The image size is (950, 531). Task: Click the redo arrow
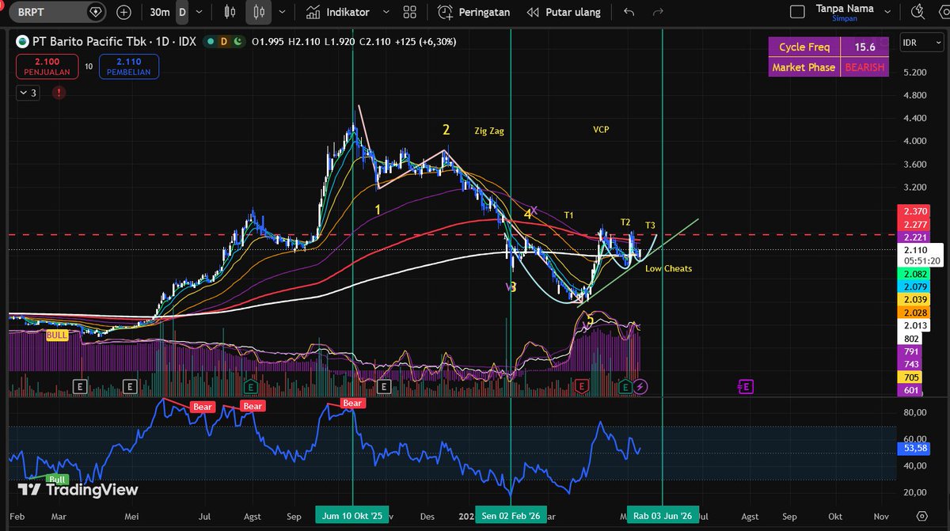(x=657, y=12)
